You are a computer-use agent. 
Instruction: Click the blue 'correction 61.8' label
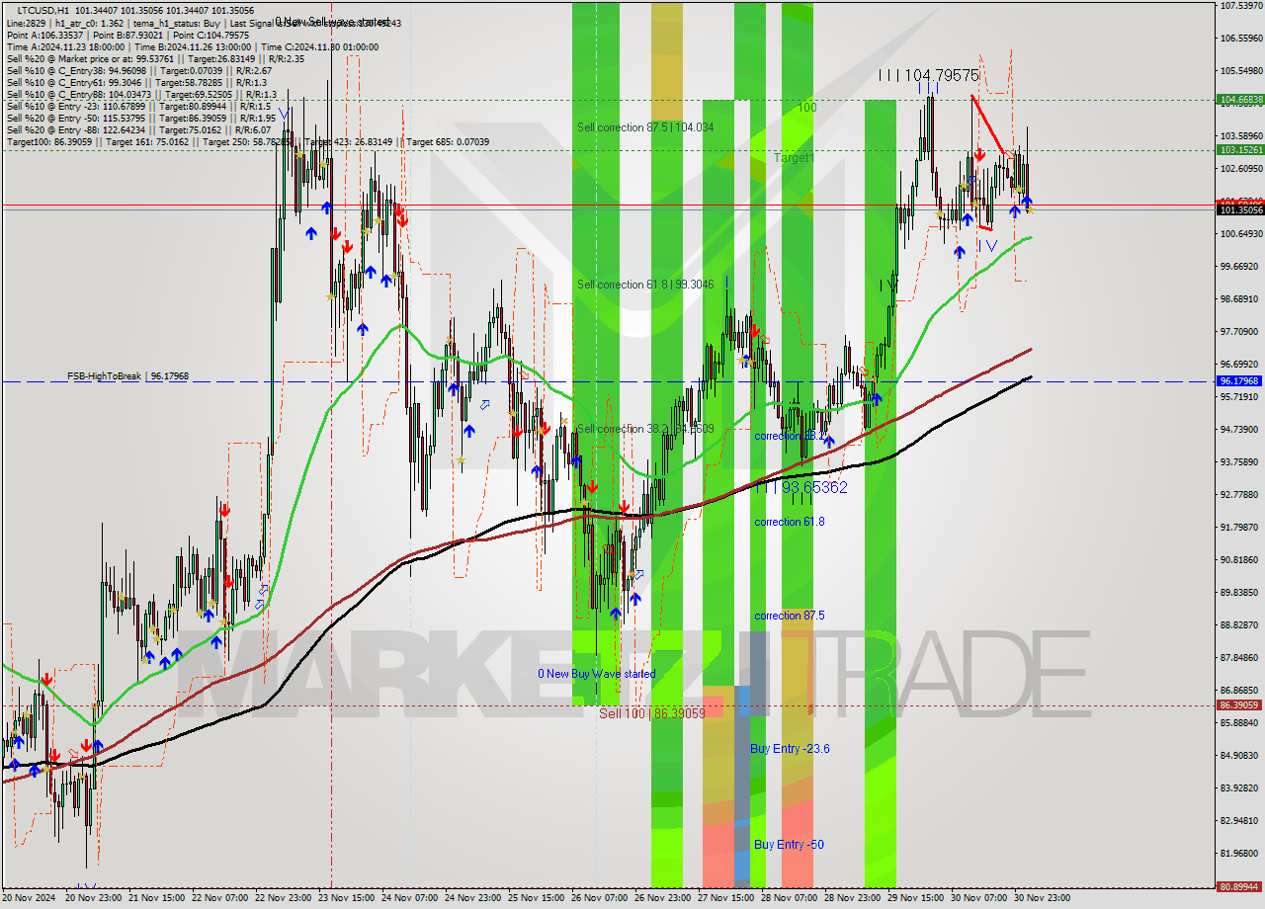(x=789, y=522)
